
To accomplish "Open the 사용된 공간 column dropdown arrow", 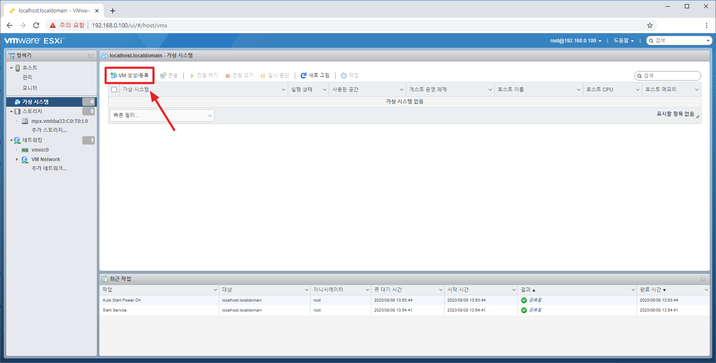I will point(402,90).
